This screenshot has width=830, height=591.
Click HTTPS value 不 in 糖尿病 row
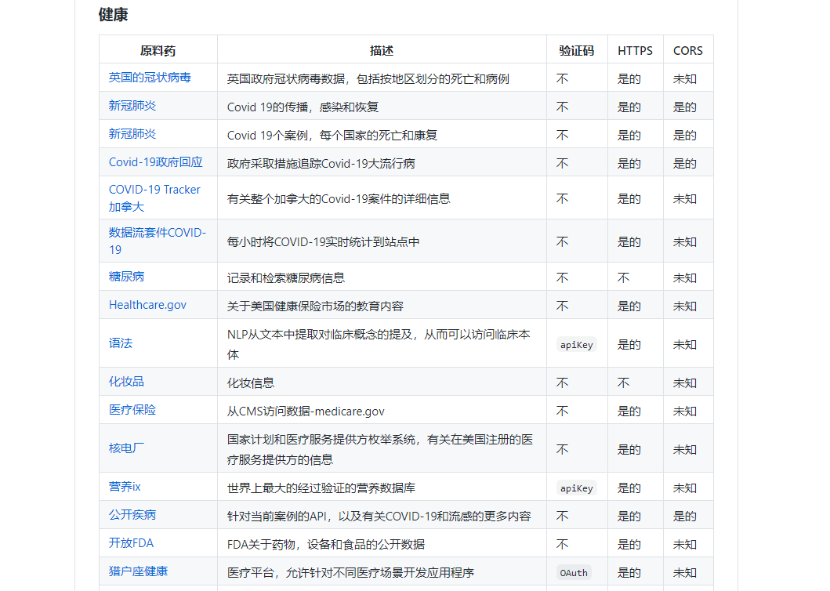pos(624,278)
